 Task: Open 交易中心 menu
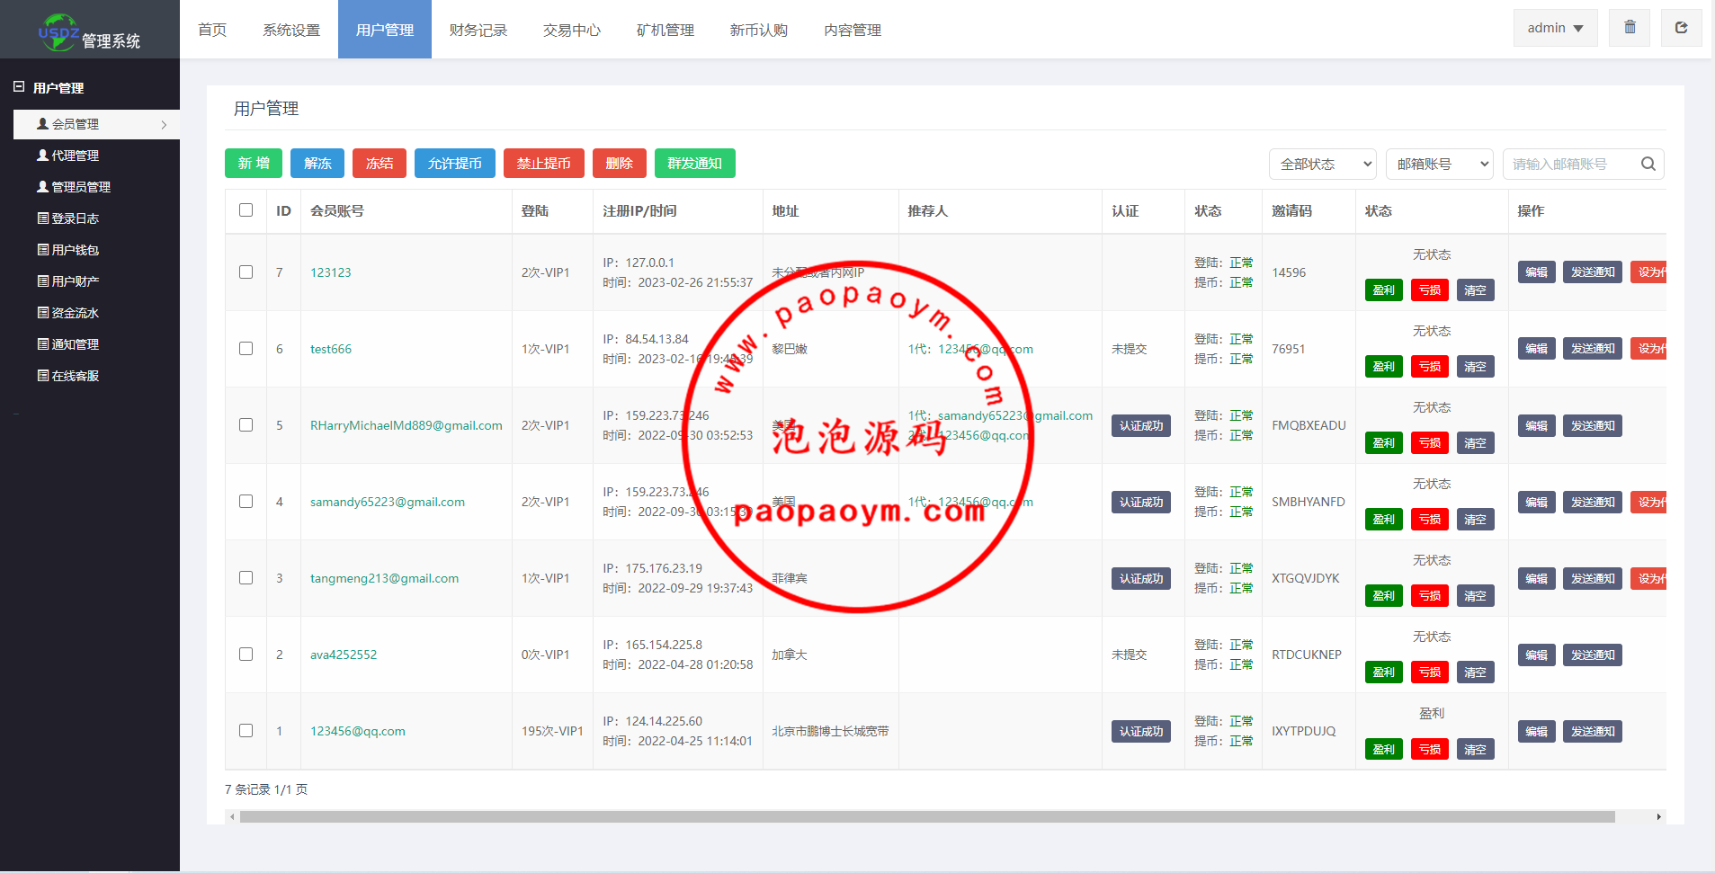(x=572, y=30)
